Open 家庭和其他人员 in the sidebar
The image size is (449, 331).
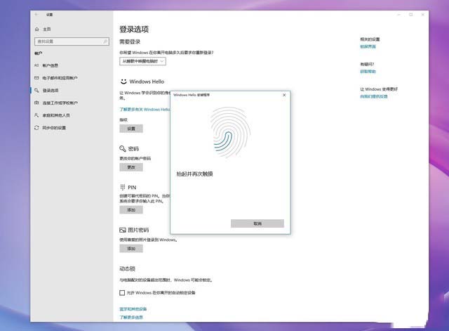point(56,115)
